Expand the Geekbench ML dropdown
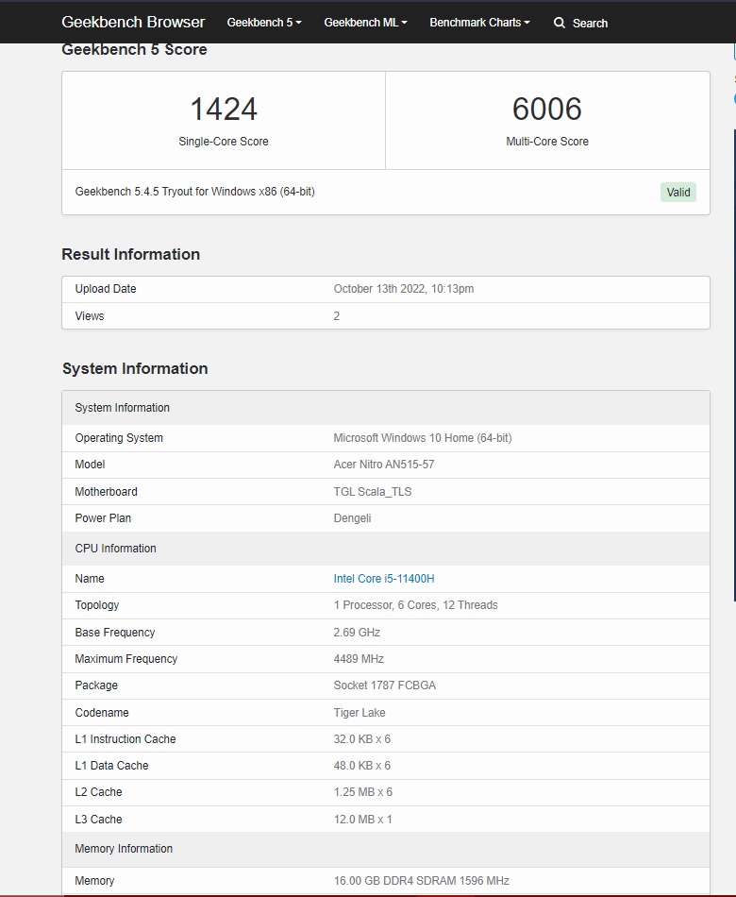This screenshot has width=736, height=897. 365,23
